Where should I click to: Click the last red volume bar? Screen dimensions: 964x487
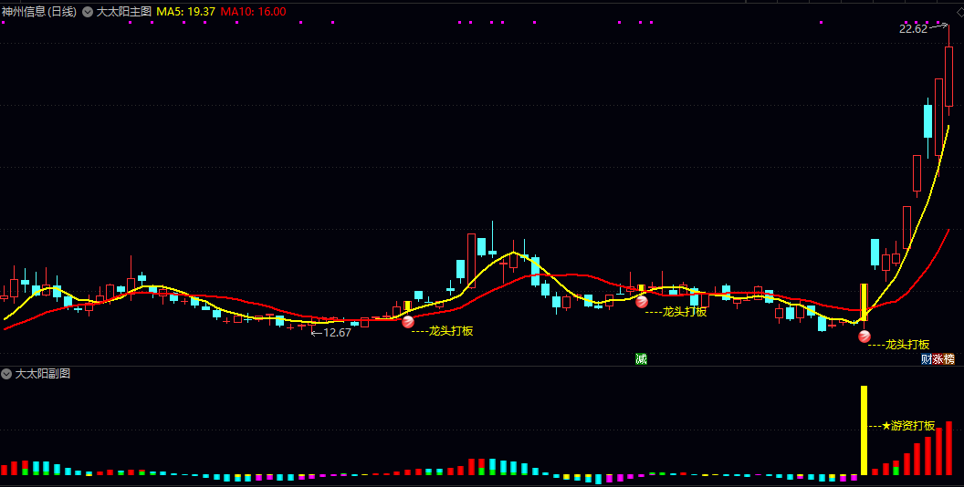948,448
